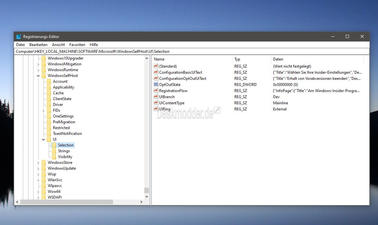Viewport: 378px width, 225px height.
Task: Select the OptOutState value name
Action: click(x=170, y=85)
